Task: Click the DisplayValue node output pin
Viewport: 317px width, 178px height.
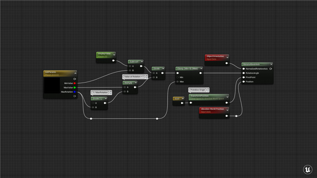Action: pos(113,61)
